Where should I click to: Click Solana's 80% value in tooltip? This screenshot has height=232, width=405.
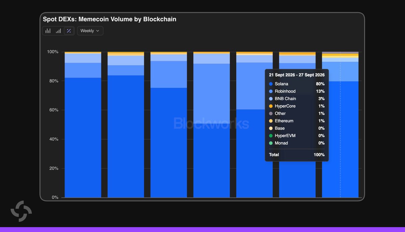(x=320, y=84)
